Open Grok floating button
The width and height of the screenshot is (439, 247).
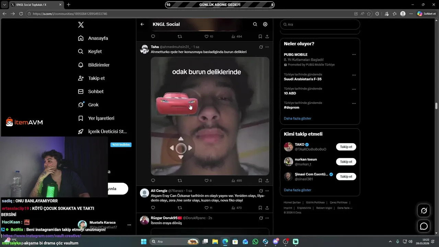(424, 211)
